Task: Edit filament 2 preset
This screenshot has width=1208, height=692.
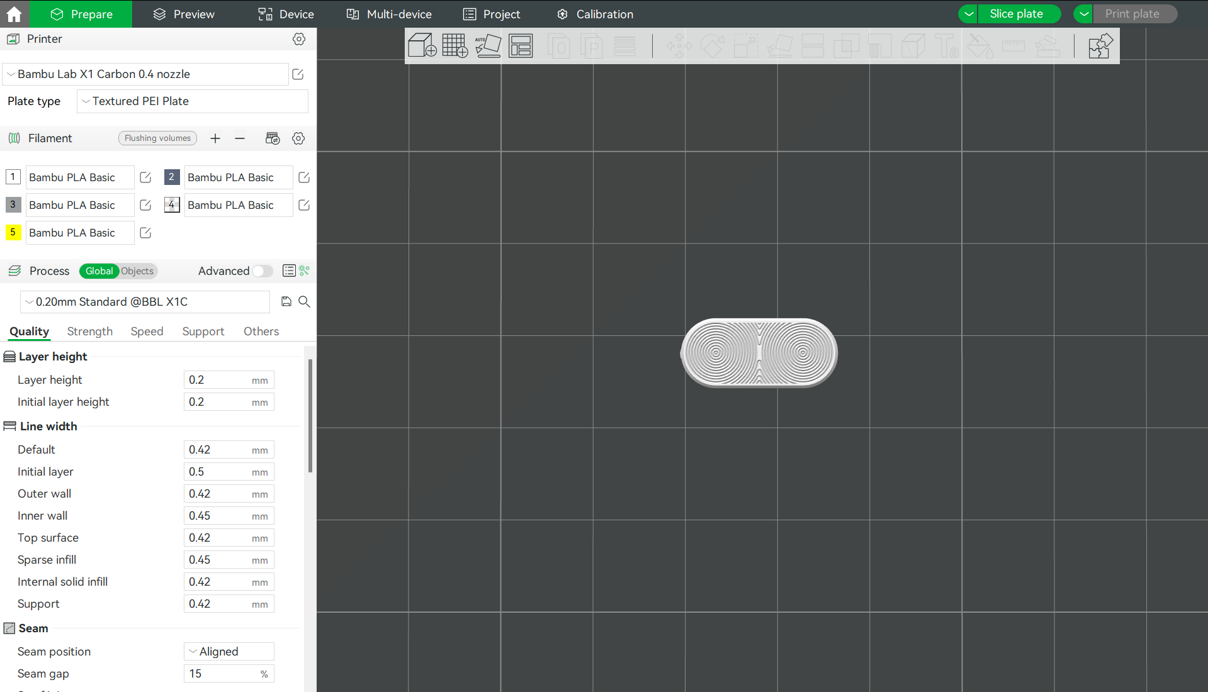Action: pyautogui.click(x=304, y=177)
